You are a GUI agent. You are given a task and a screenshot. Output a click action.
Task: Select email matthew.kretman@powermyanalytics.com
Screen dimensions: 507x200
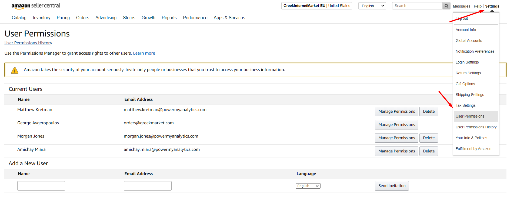(x=165, y=110)
